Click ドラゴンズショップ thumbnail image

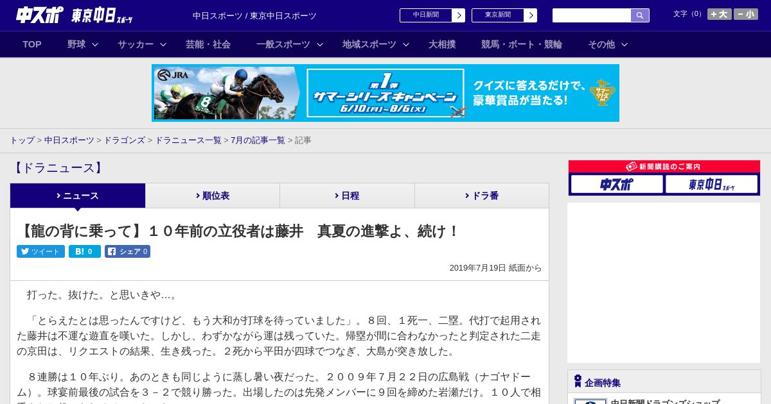coord(590,401)
